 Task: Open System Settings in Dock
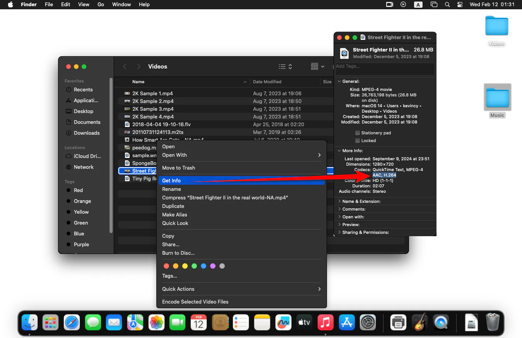(368, 323)
